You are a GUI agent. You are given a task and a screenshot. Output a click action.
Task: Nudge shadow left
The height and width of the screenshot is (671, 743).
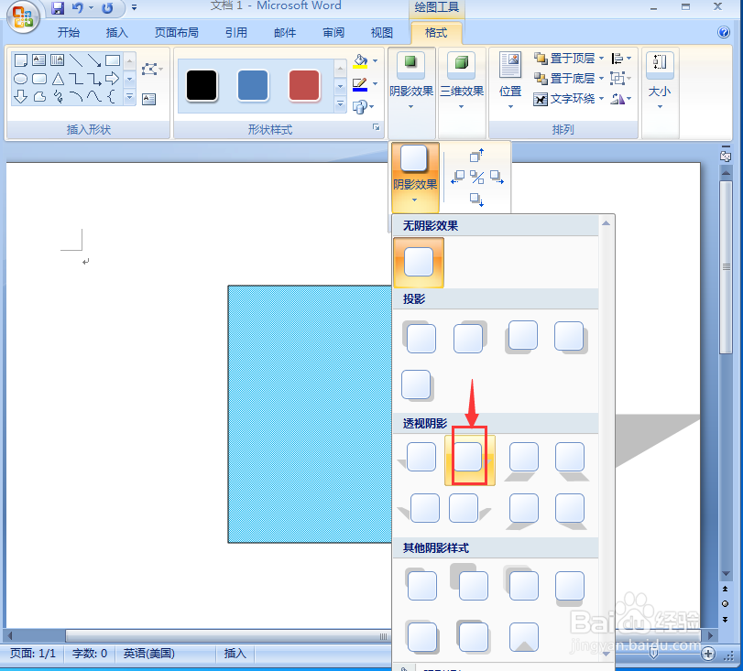(x=457, y=177)
